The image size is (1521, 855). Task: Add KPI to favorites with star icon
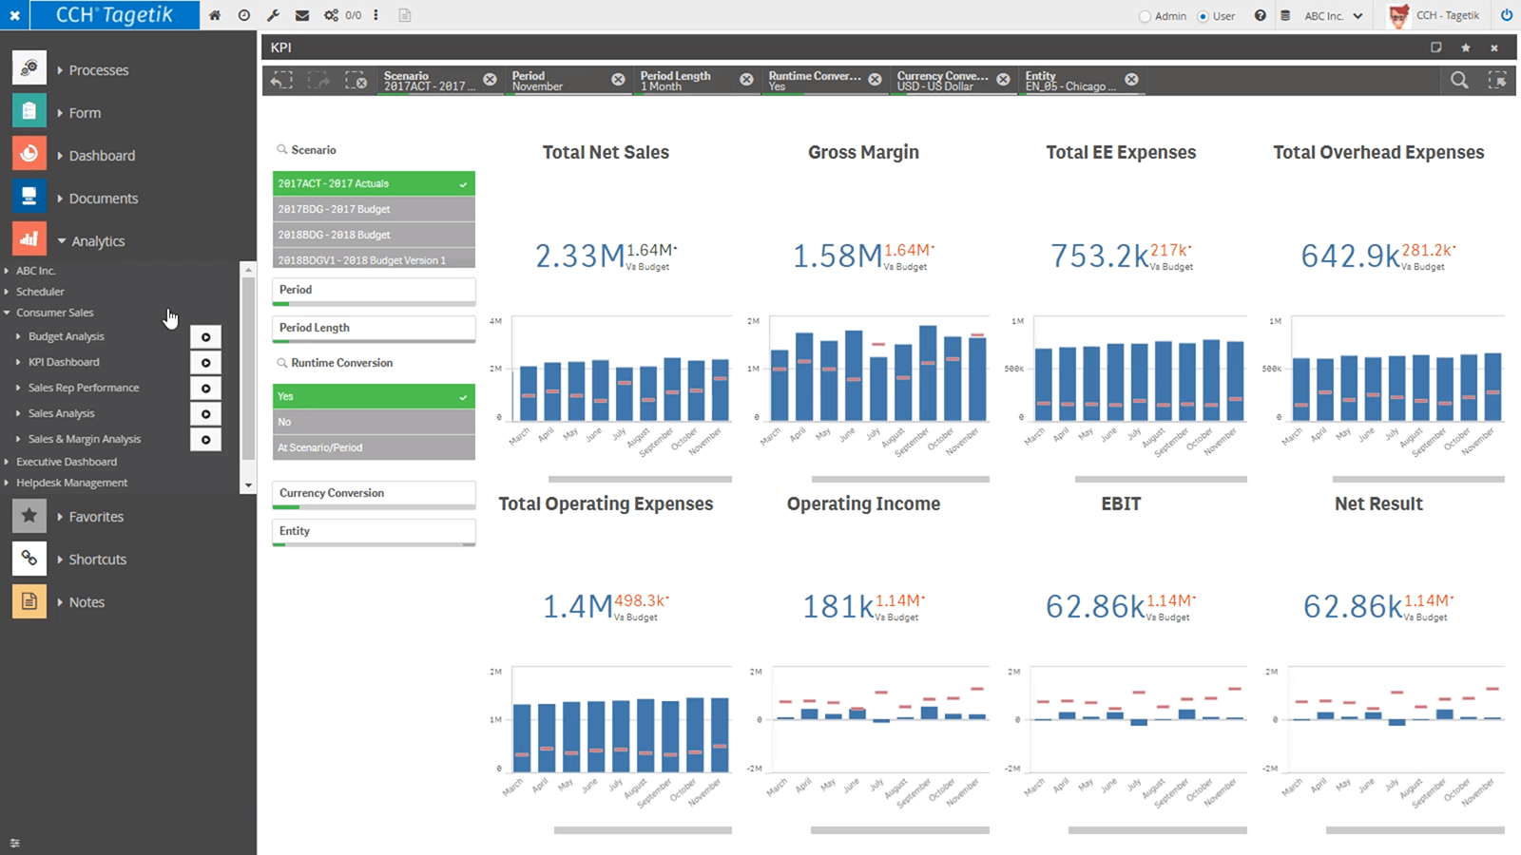pyautogui.click(x=1466, y=47)
